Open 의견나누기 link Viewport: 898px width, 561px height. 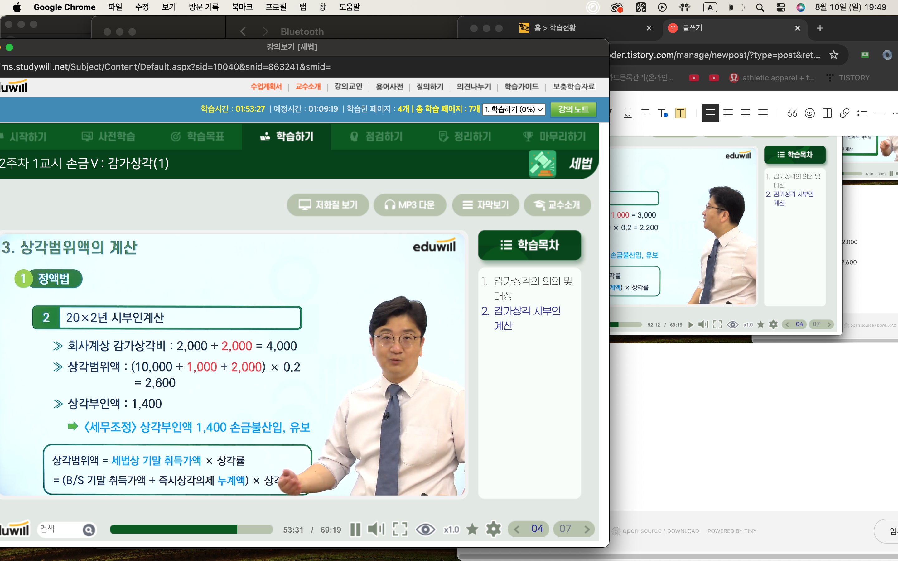(x=474, y=86)
